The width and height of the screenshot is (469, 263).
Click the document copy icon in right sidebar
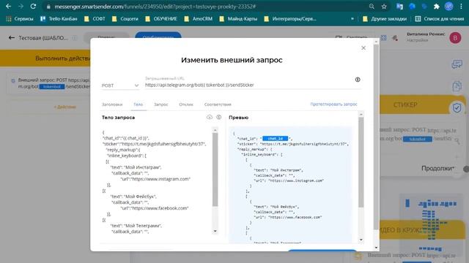click(457, 86)
